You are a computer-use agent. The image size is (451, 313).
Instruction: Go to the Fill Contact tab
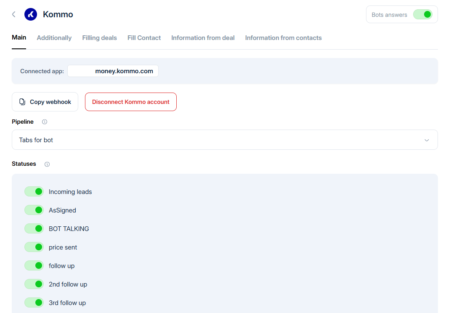click(144, 38)
